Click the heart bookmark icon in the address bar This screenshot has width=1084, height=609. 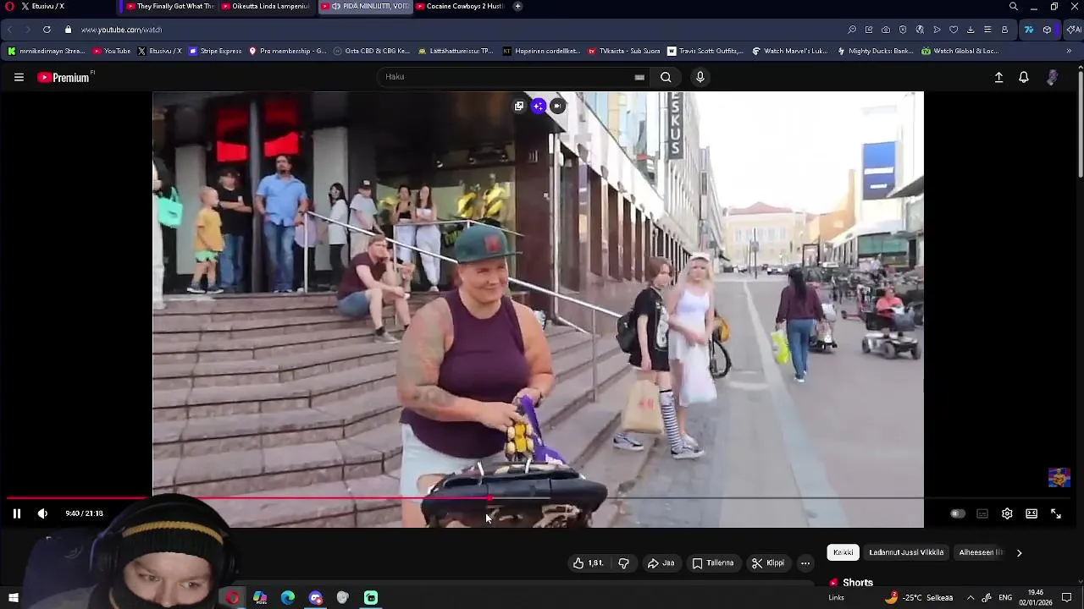954,30
